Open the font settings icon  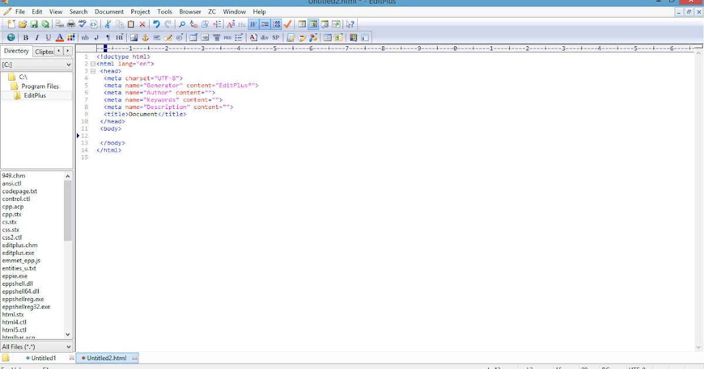(x=231, y=24)
